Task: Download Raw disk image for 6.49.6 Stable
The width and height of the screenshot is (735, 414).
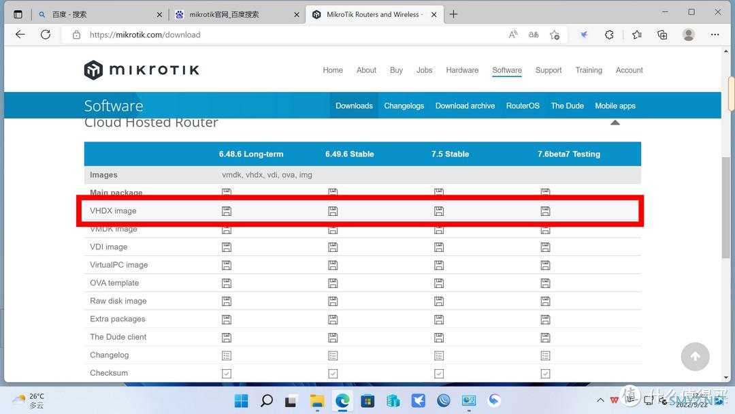Action: [x=333, y=301]
